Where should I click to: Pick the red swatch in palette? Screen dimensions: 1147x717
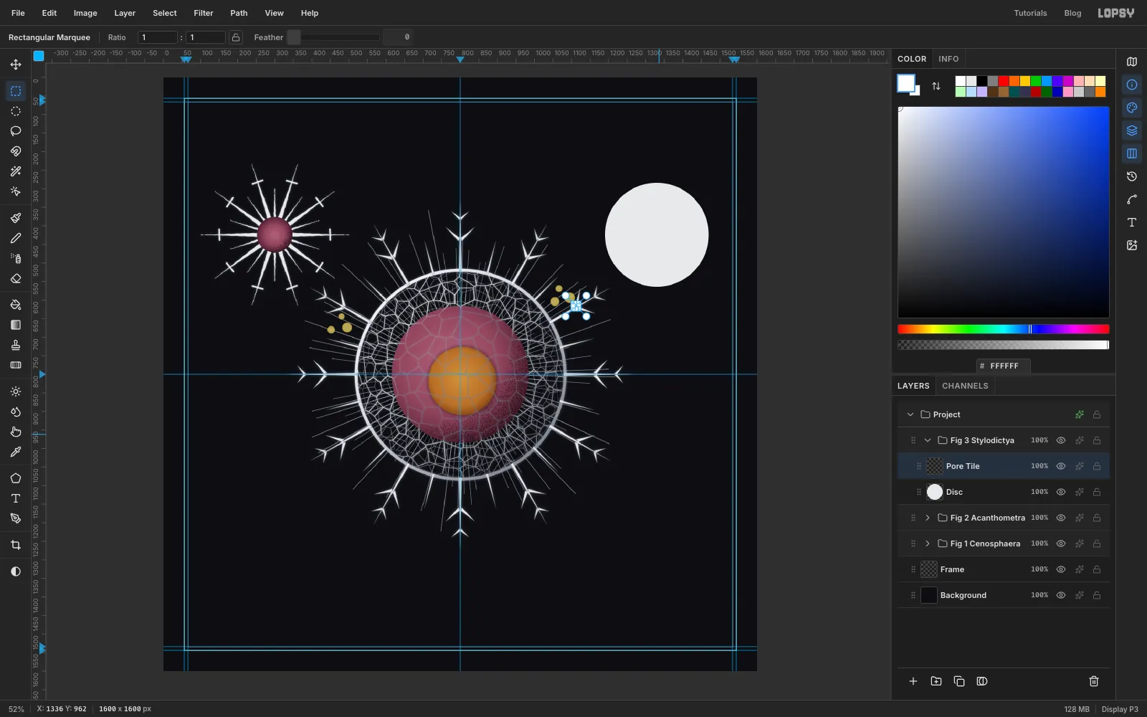pyautogui.click(x=1004, y=81)
